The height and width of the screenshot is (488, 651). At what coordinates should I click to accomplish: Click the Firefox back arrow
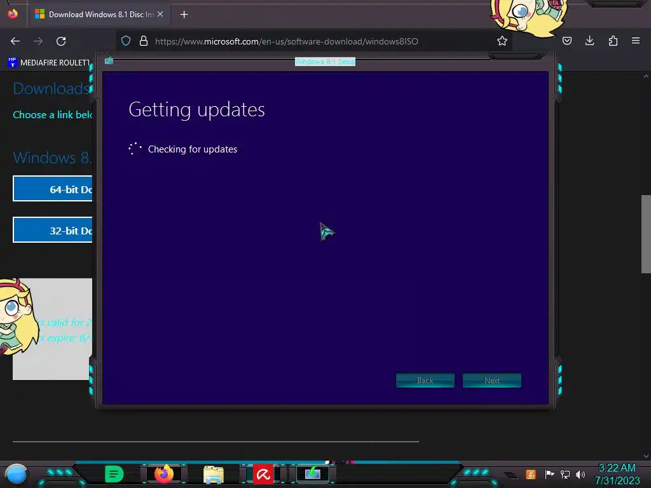[15, 41]
